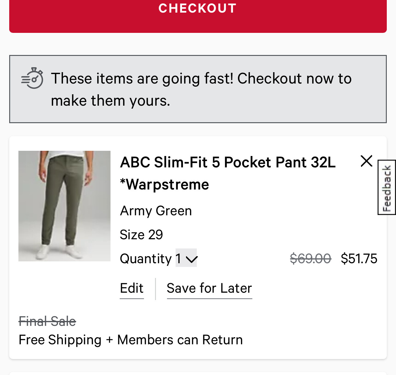The height and width of the screenshot is (375, 396).
Task: Click the Quantity label
Action: pyautogui.click(x=146, y=259)
